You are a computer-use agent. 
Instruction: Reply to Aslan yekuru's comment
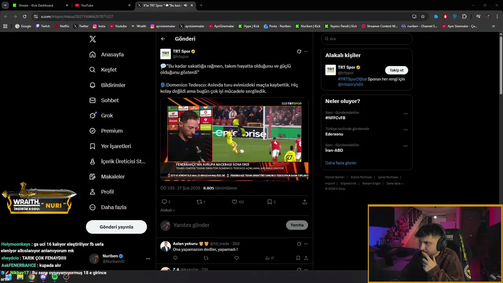[x=175, y=258]
